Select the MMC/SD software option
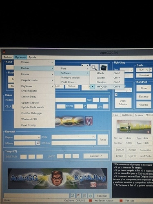This screenshot has width=153, height=204. pyautogui.click(x=107, y=86)
